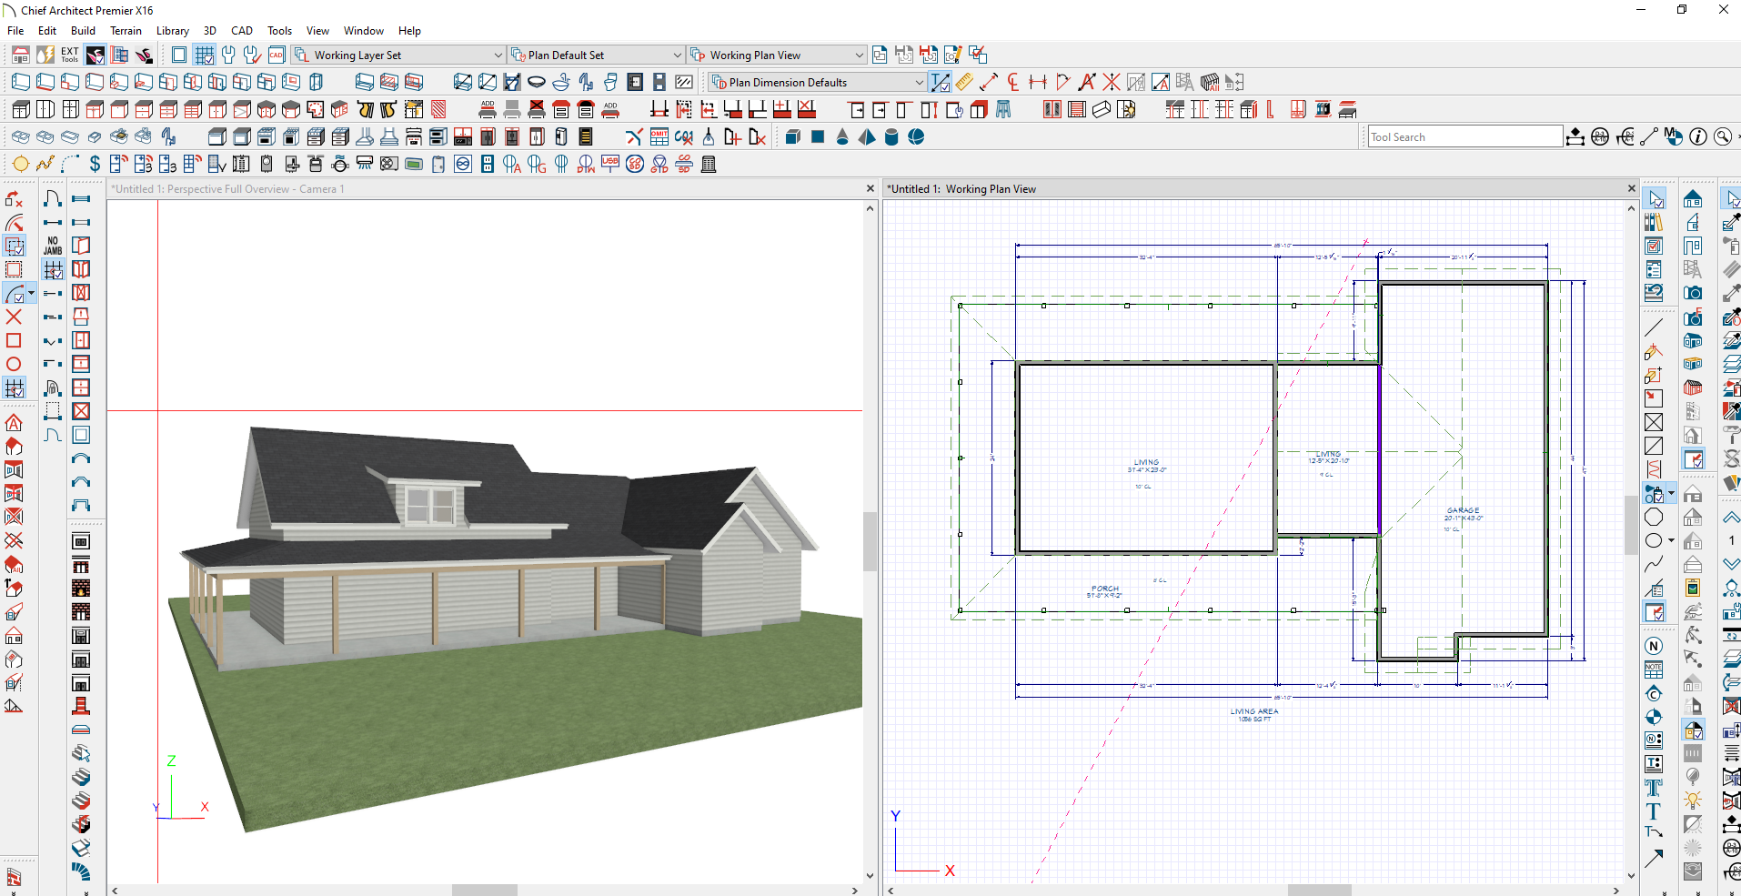Select the Tape Measure tool
1741x896 pixels.
coord(964,83)
